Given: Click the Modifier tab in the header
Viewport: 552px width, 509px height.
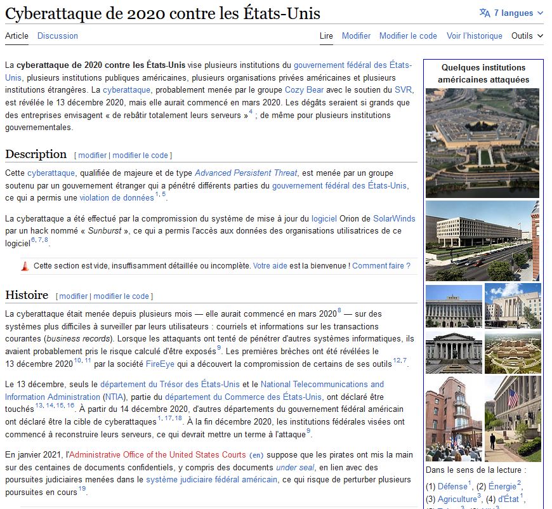Looking at the screenshot, I should click(x=356, y=36).
